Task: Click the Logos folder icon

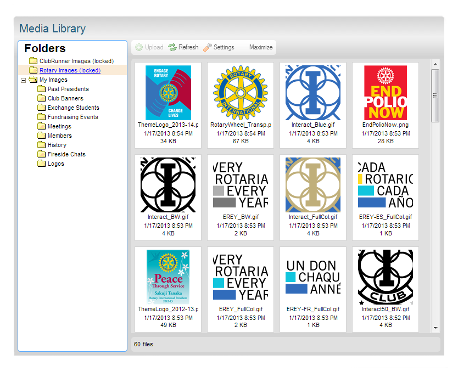Action: 42,164
